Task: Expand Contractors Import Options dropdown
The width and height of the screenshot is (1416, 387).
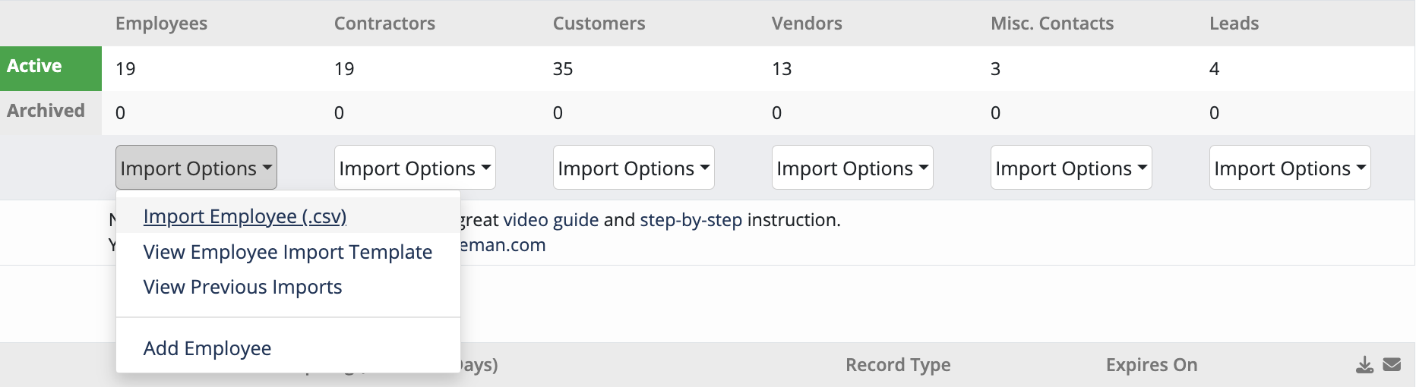Action: (x=415, y=168)
